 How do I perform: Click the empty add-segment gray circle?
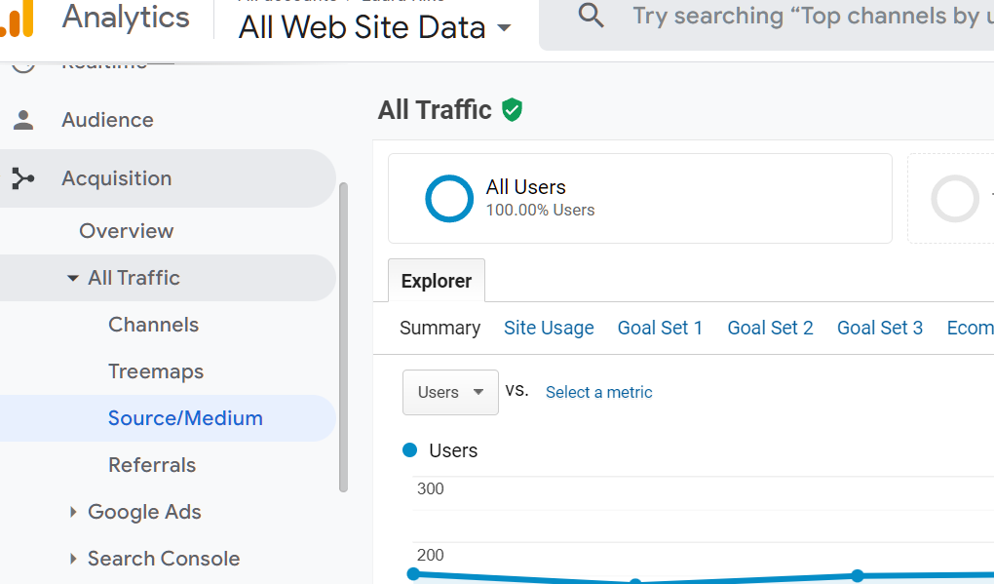[955, 199]
